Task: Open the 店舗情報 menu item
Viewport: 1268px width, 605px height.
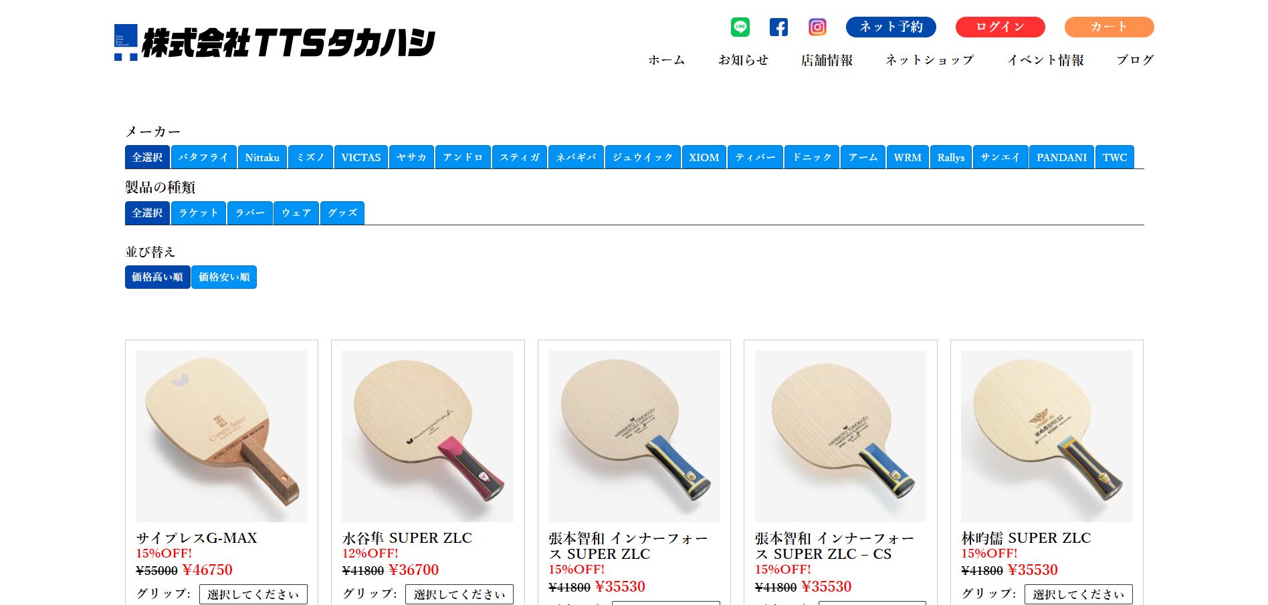Action: pyautogui.click(x=827, y=60)
